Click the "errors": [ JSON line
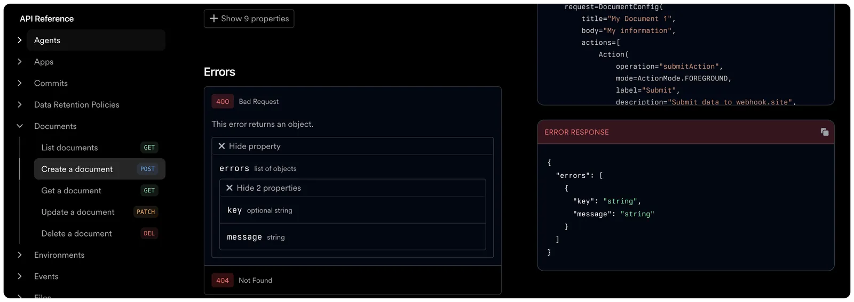Image resolution: width=854 pixels, height=302 pixels. (x=579, y=175)
